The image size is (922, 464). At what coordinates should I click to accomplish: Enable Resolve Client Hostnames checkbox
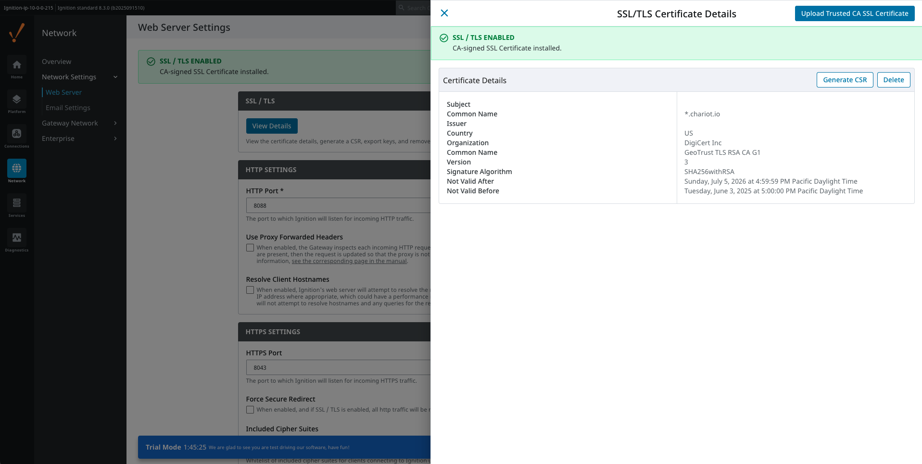(x=250, y=290)
